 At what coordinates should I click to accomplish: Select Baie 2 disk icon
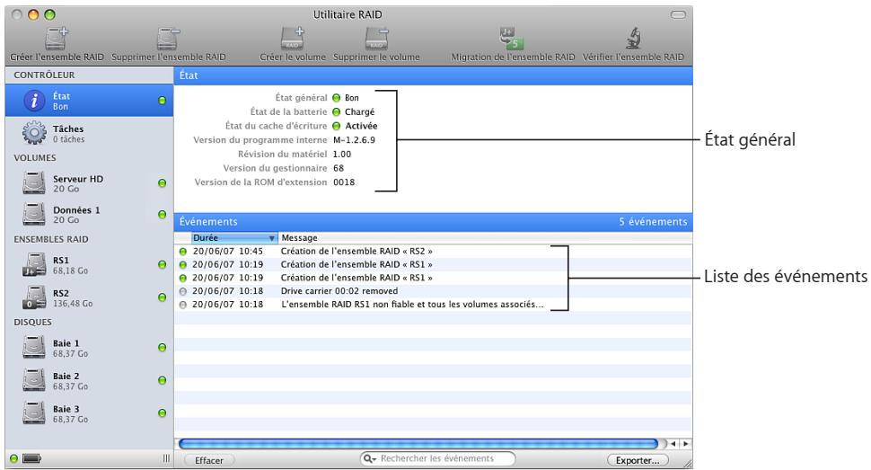34,380
